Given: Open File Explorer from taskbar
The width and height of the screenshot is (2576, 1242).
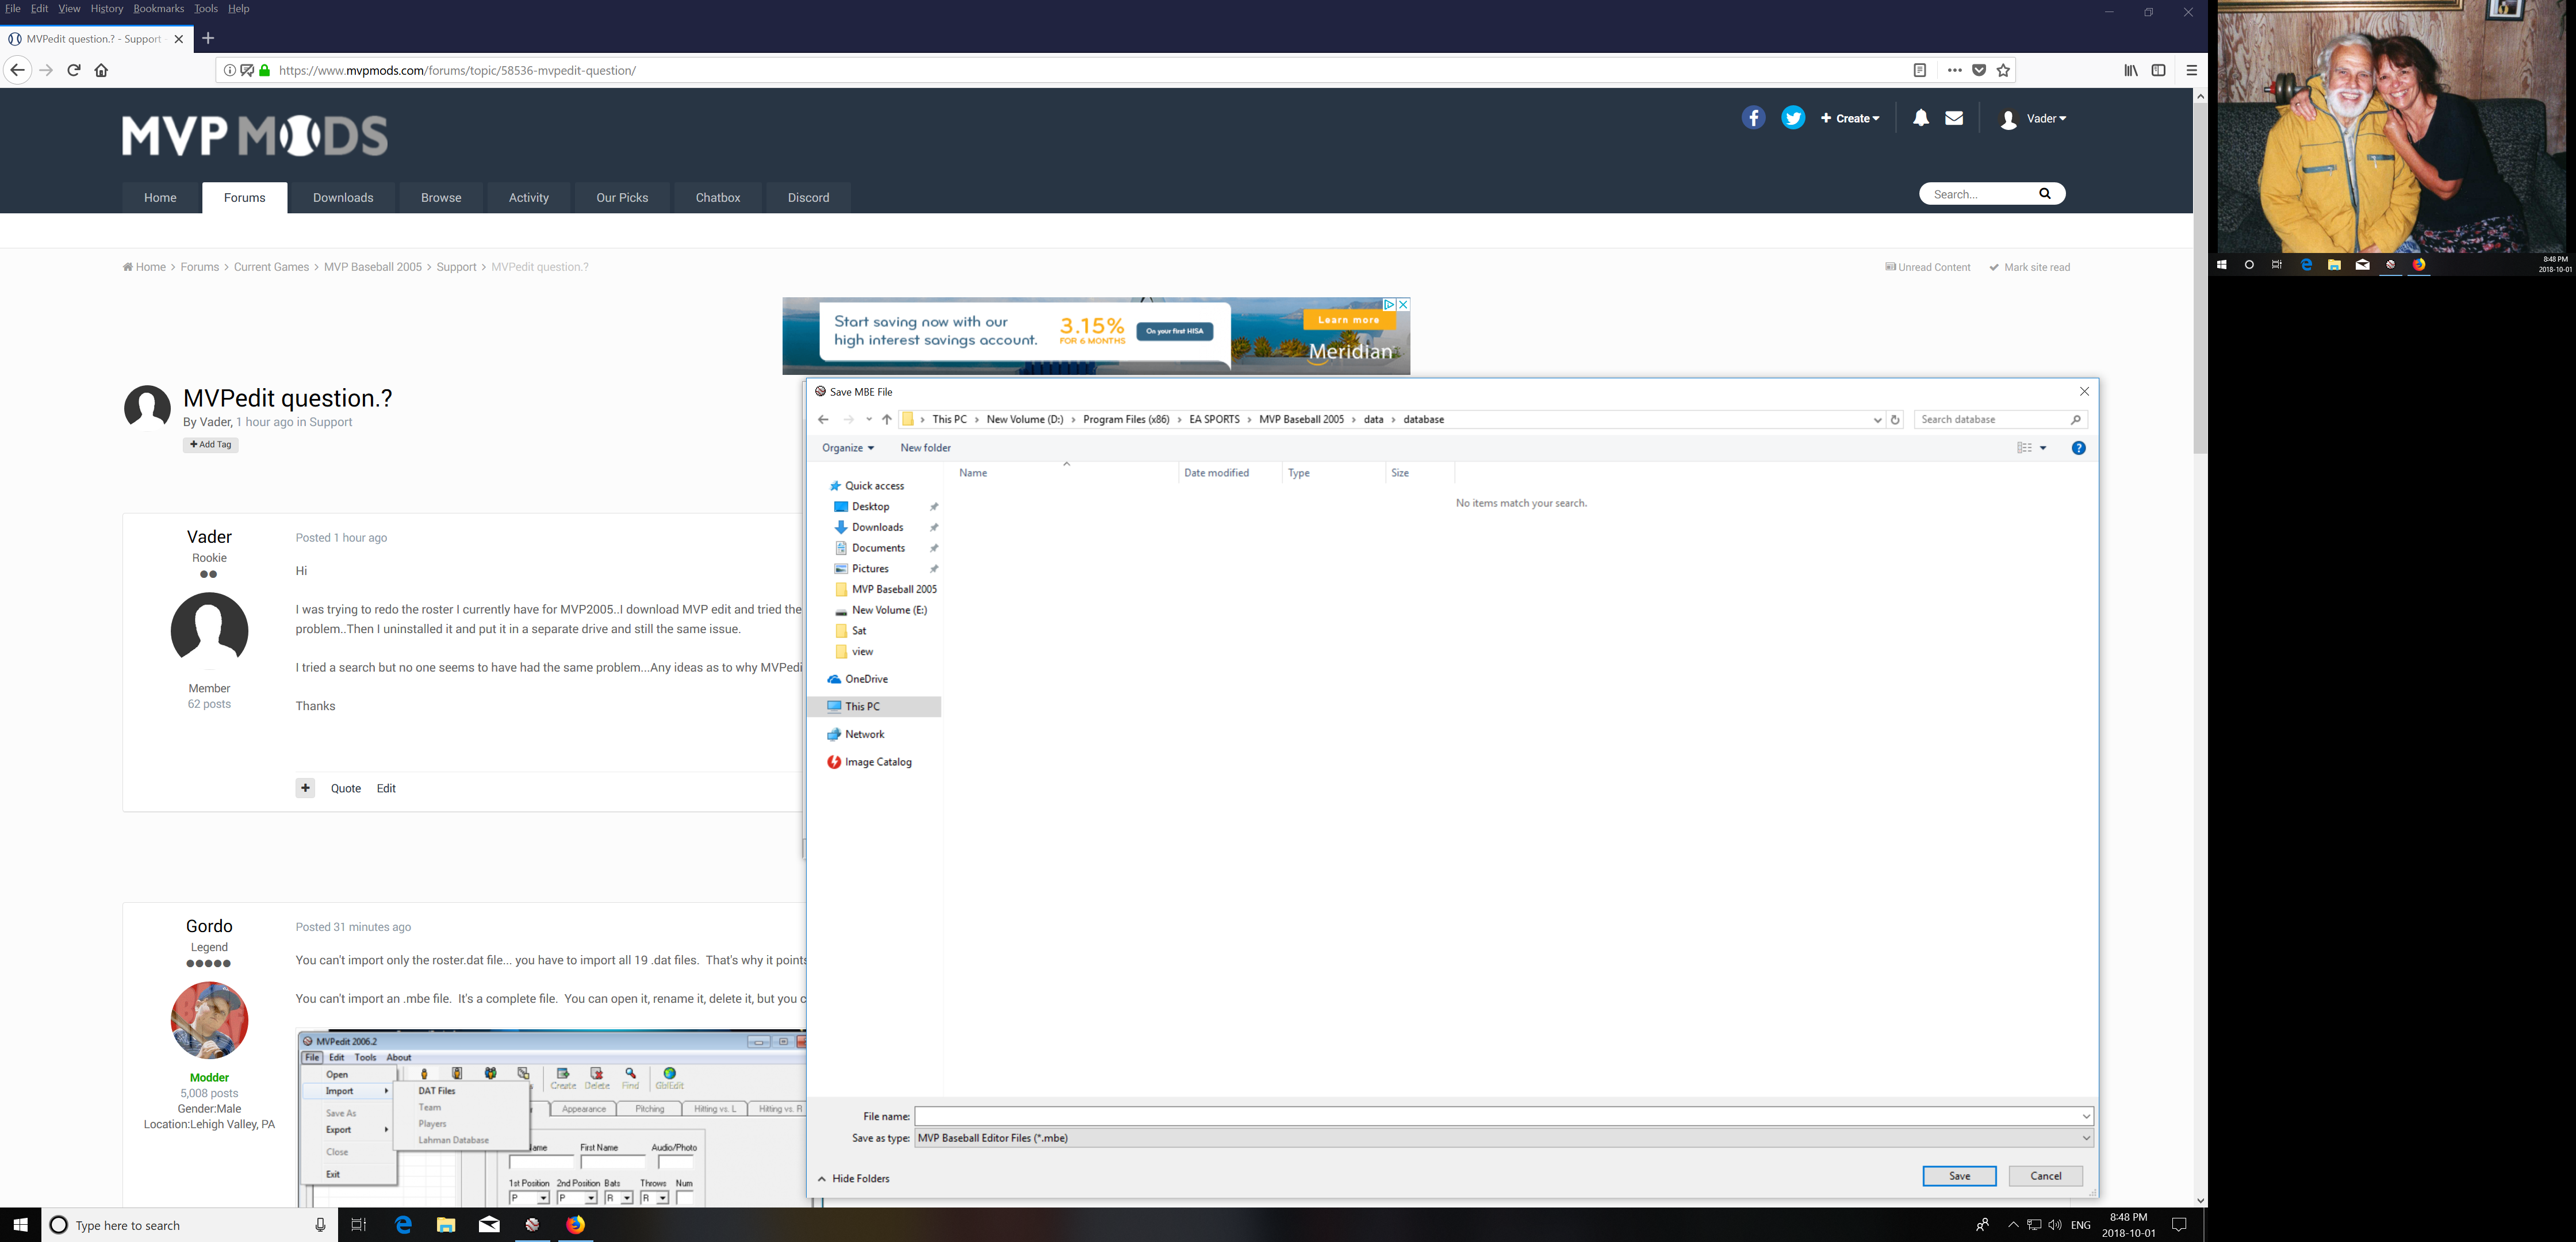Looking at the screenshot, I should click(446, 1225).
